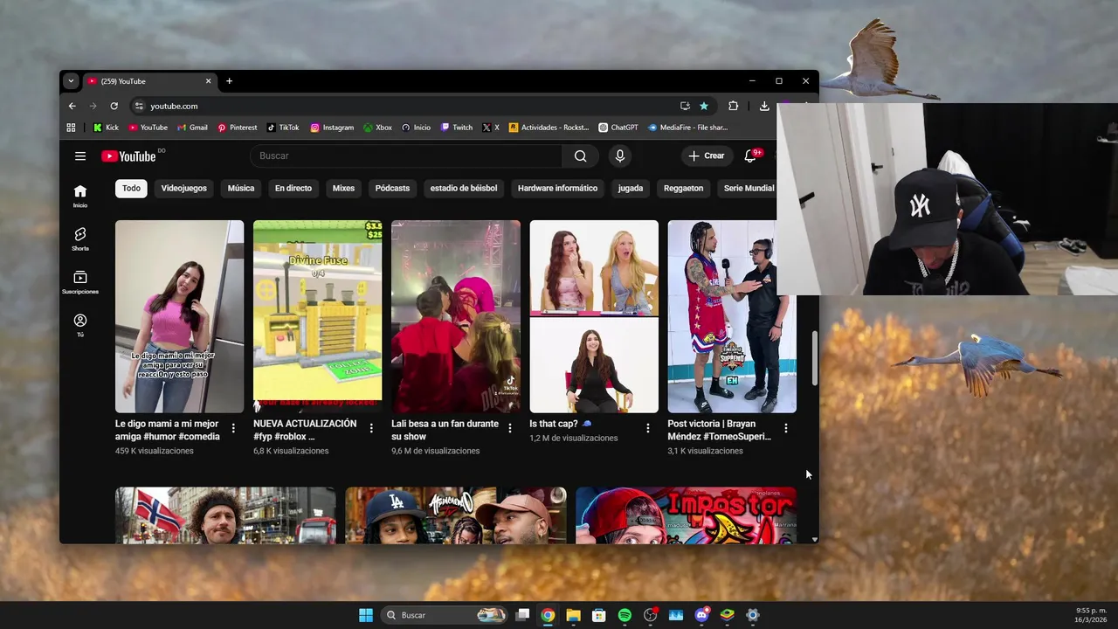Click the Windows taskbar Buscar search box
1118x629 pixels.
click(445, 615)
